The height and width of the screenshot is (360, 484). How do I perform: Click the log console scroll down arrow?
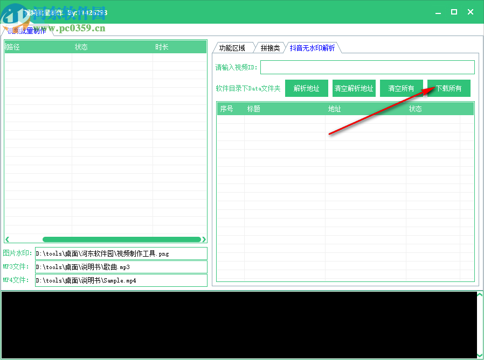click(x=480, y=355)
